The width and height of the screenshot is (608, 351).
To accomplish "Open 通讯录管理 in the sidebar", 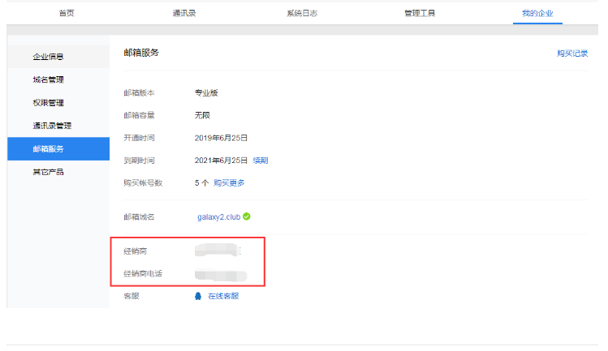I will tap(52, 126).
